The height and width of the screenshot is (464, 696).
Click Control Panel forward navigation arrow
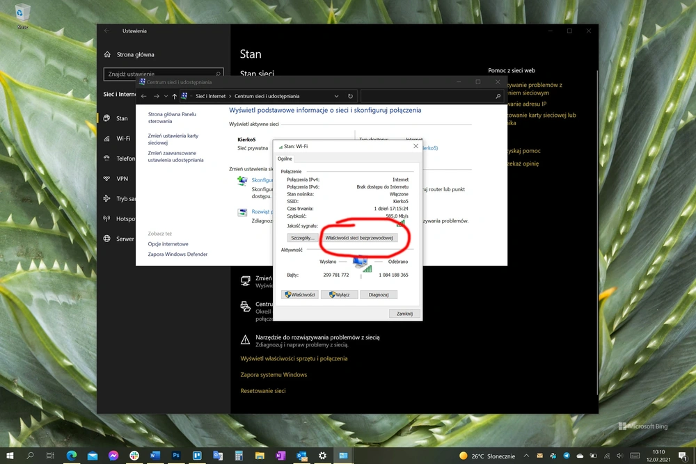tap(156, 96)
